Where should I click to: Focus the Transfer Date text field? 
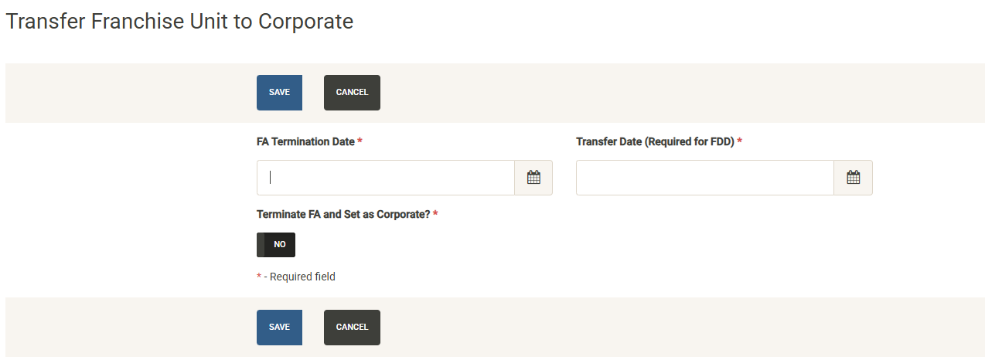point(704,178)
